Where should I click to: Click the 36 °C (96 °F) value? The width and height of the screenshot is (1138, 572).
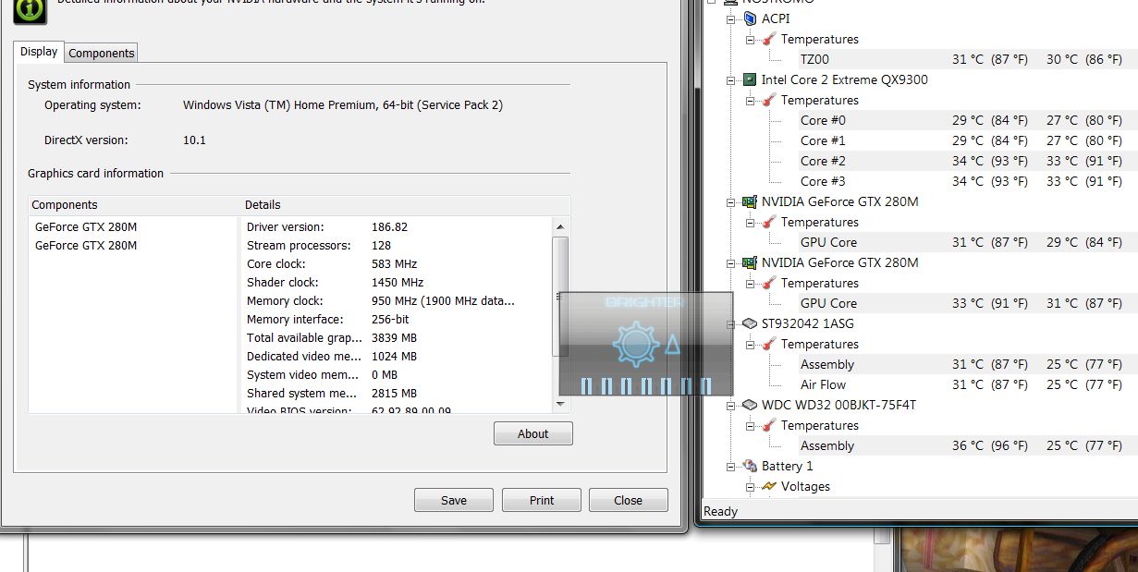[990, 445]
